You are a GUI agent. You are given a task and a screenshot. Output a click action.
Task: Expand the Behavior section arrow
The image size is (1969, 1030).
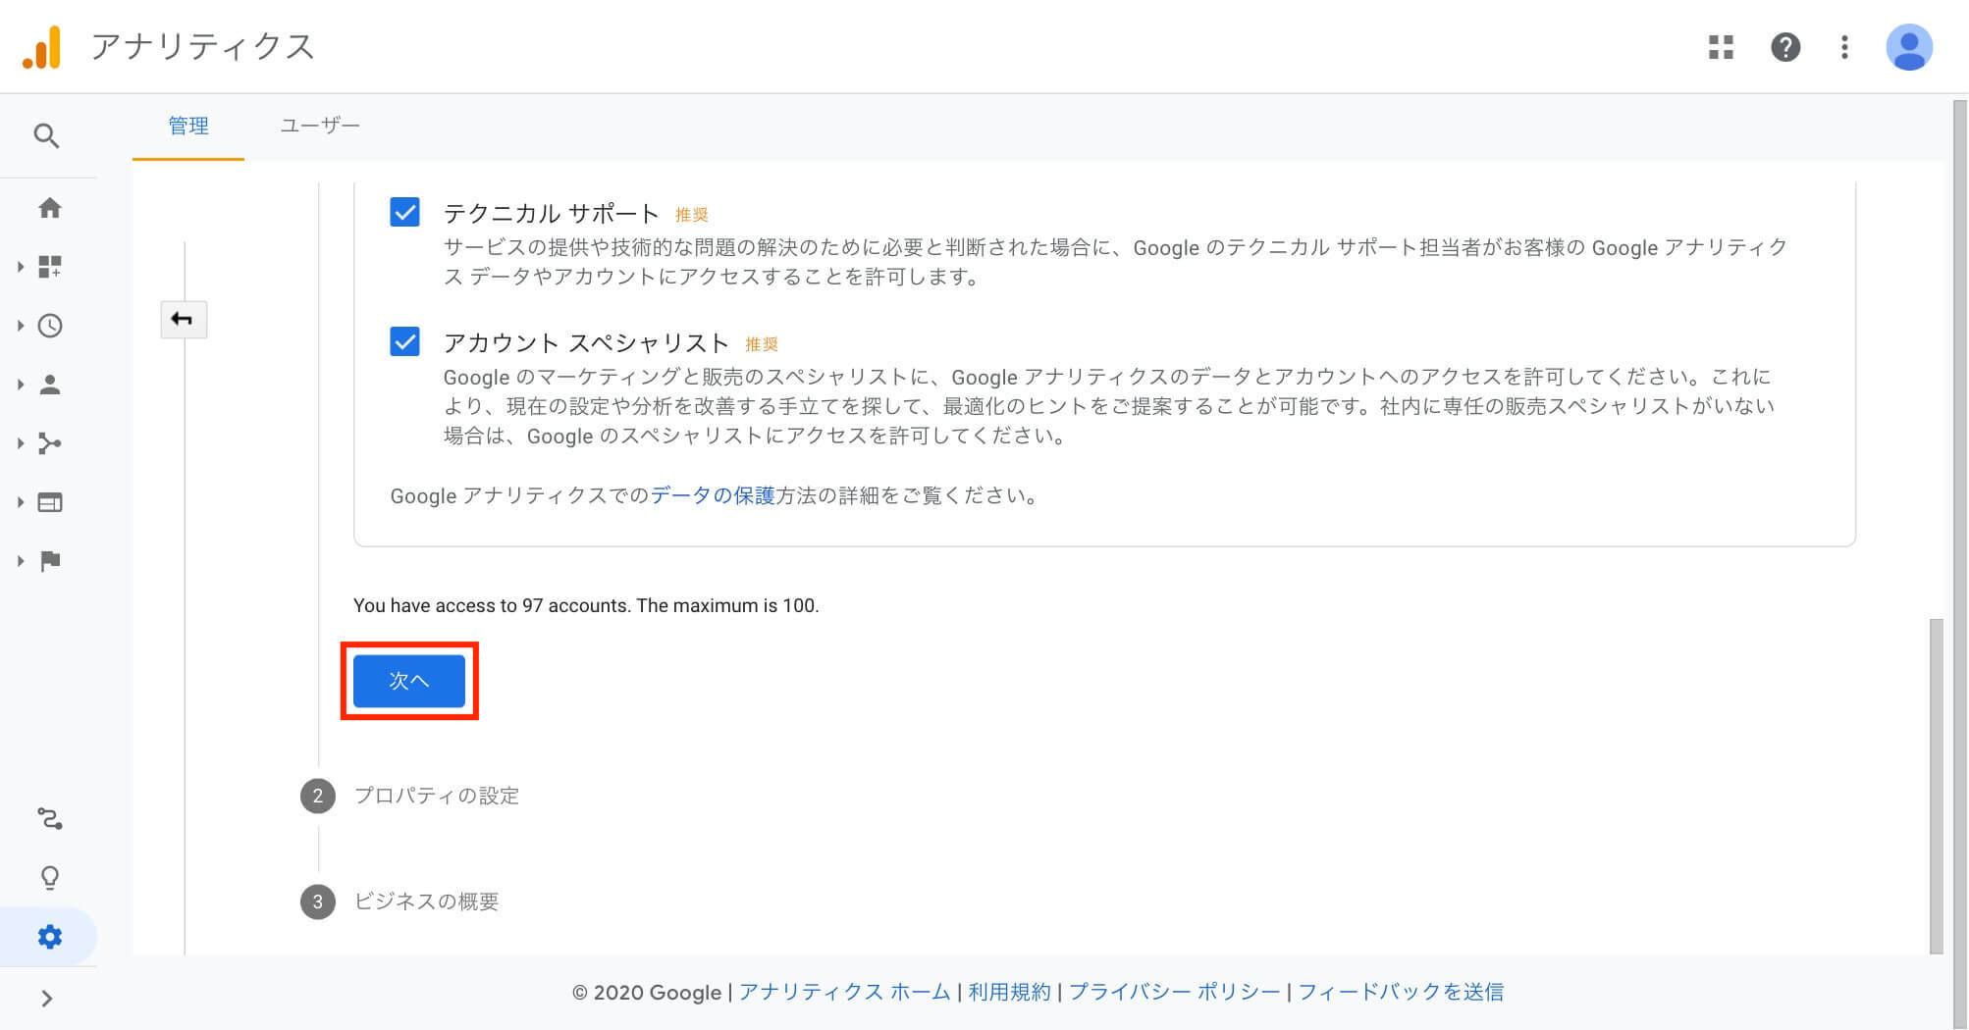coord(21,502)
